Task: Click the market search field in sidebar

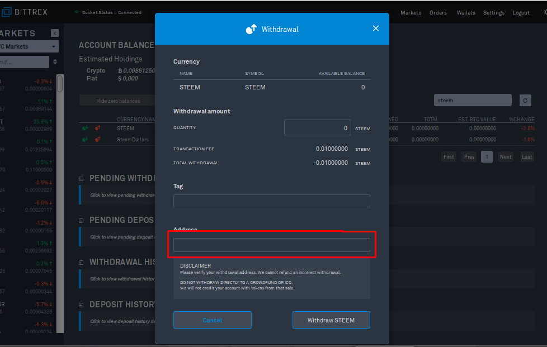Action: [25, 62]
